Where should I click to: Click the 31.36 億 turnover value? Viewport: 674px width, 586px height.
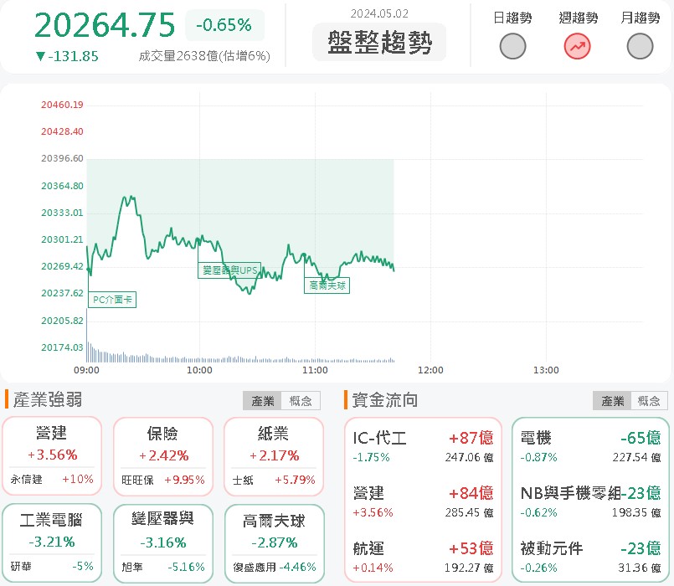point(639,568)
